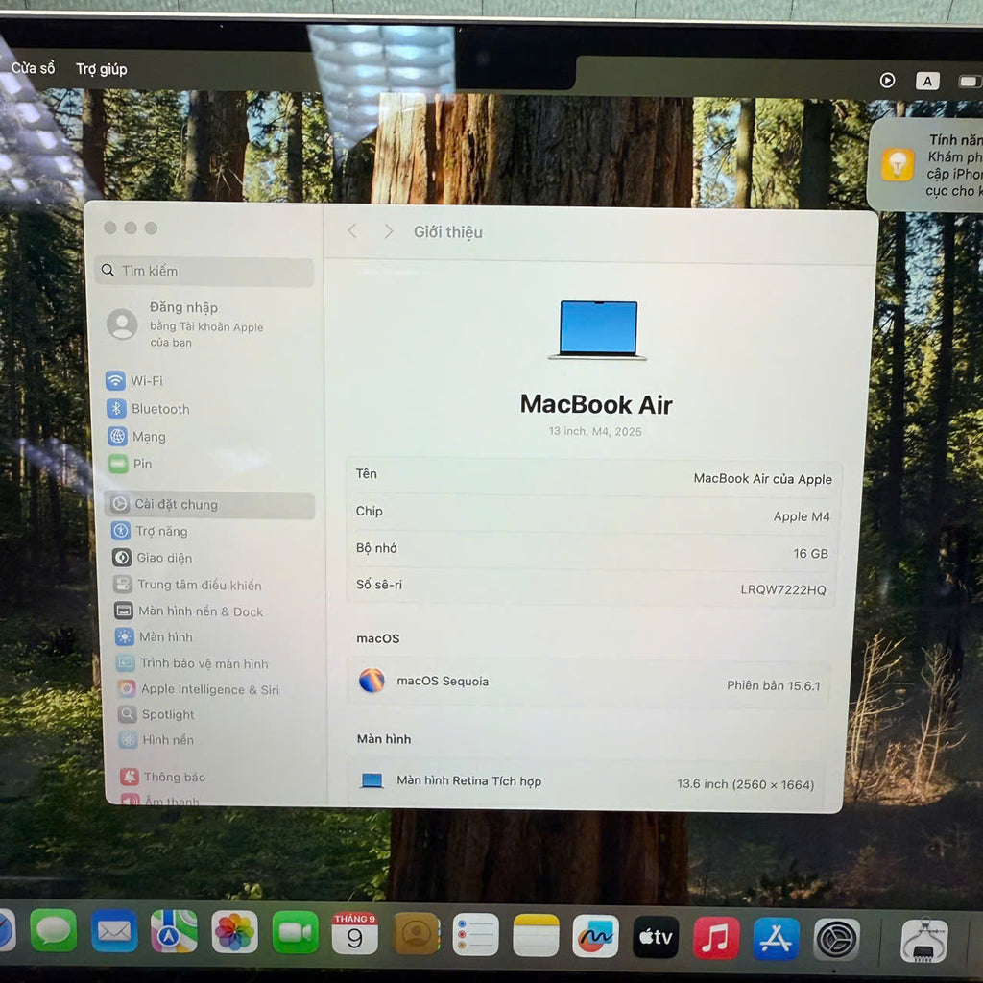Select Màn hình nền & Dock

tap(200, 611)
